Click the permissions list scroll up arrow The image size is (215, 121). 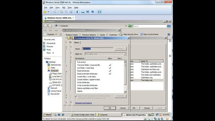125,62
